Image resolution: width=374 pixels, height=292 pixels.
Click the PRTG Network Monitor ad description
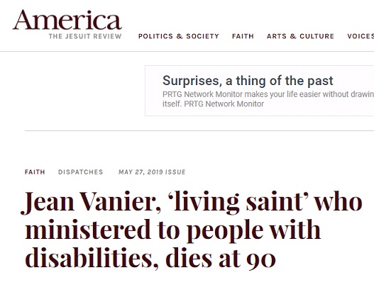[x=268, y=99]
